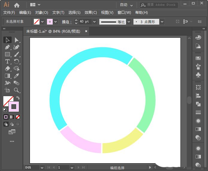Viewport: 208px width, 171px height.
Task: Pick the Eyedropper tool
Action: click(x=17, y=76)
